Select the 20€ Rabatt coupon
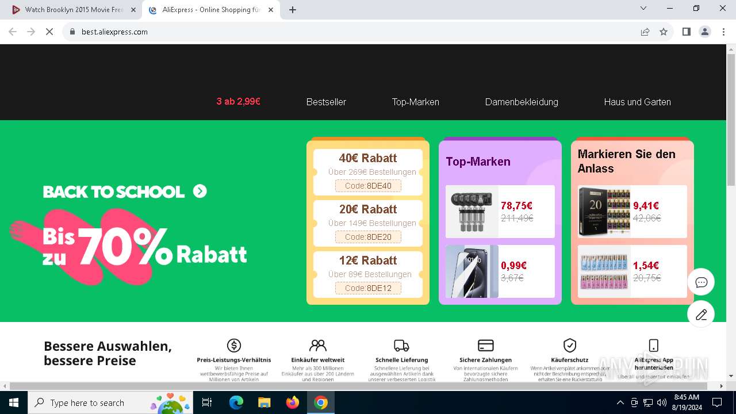The image size is (736, 414). click(x=368, y=223)
